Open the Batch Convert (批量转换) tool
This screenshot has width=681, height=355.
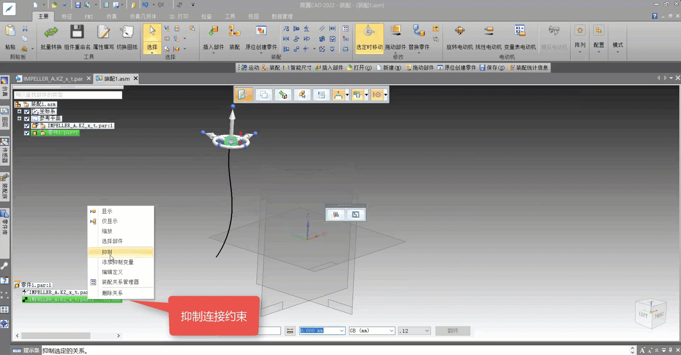pos(51,32)
